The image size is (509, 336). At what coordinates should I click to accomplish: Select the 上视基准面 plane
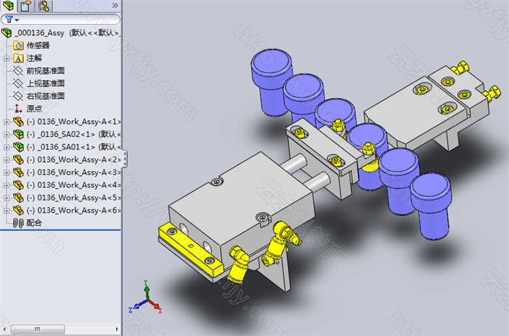(x=46, y=84)
